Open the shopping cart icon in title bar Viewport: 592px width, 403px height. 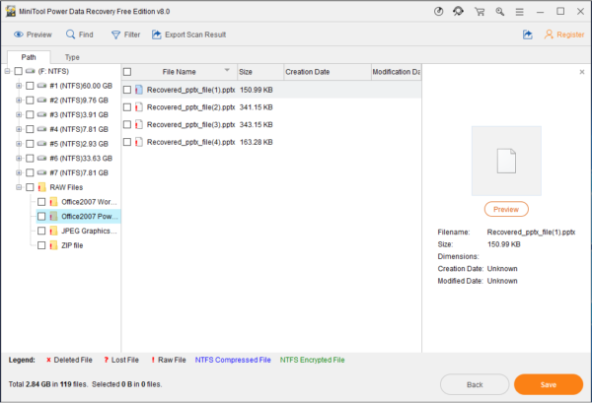(480, 12)
